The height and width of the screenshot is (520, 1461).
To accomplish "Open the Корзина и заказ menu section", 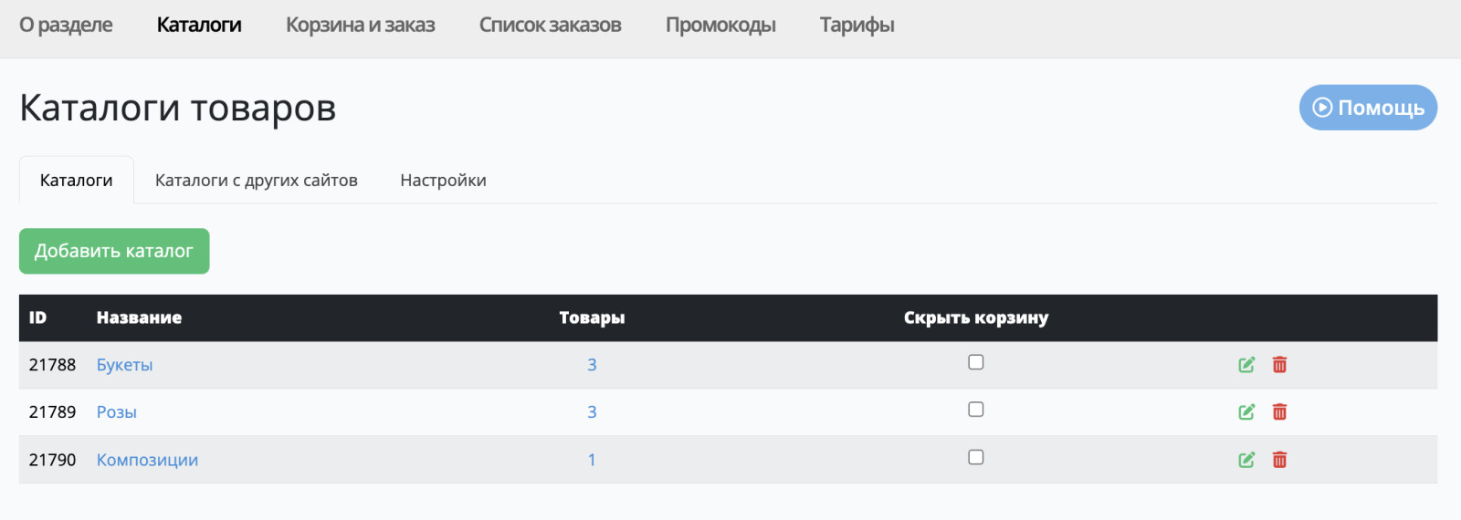I will (x=361, y=25).
